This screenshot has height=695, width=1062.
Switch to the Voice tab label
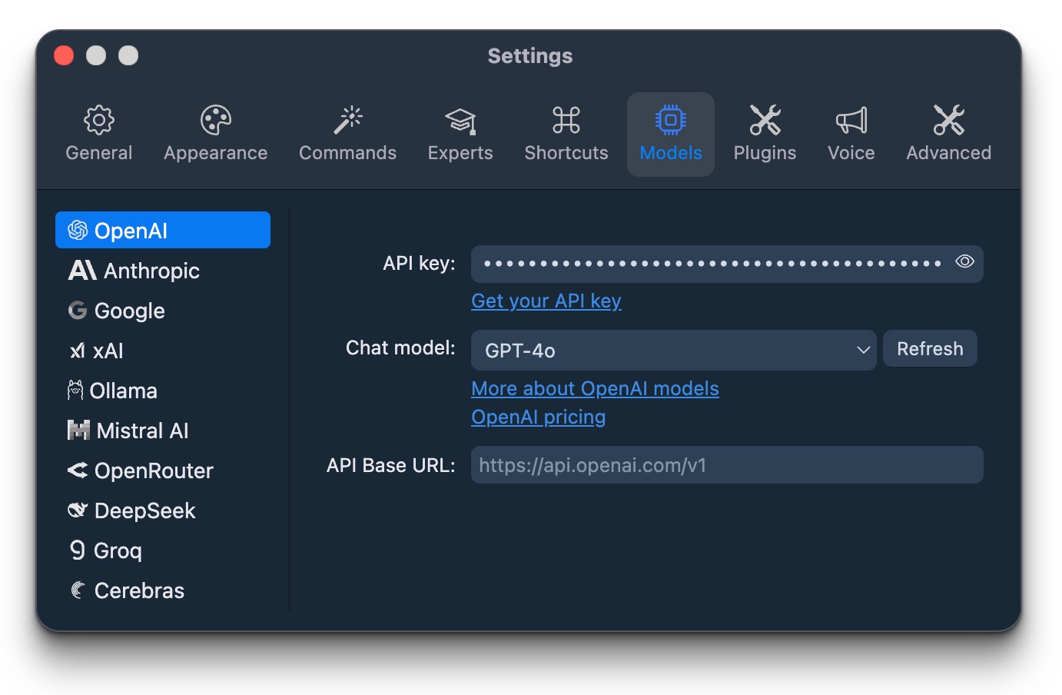851,153
